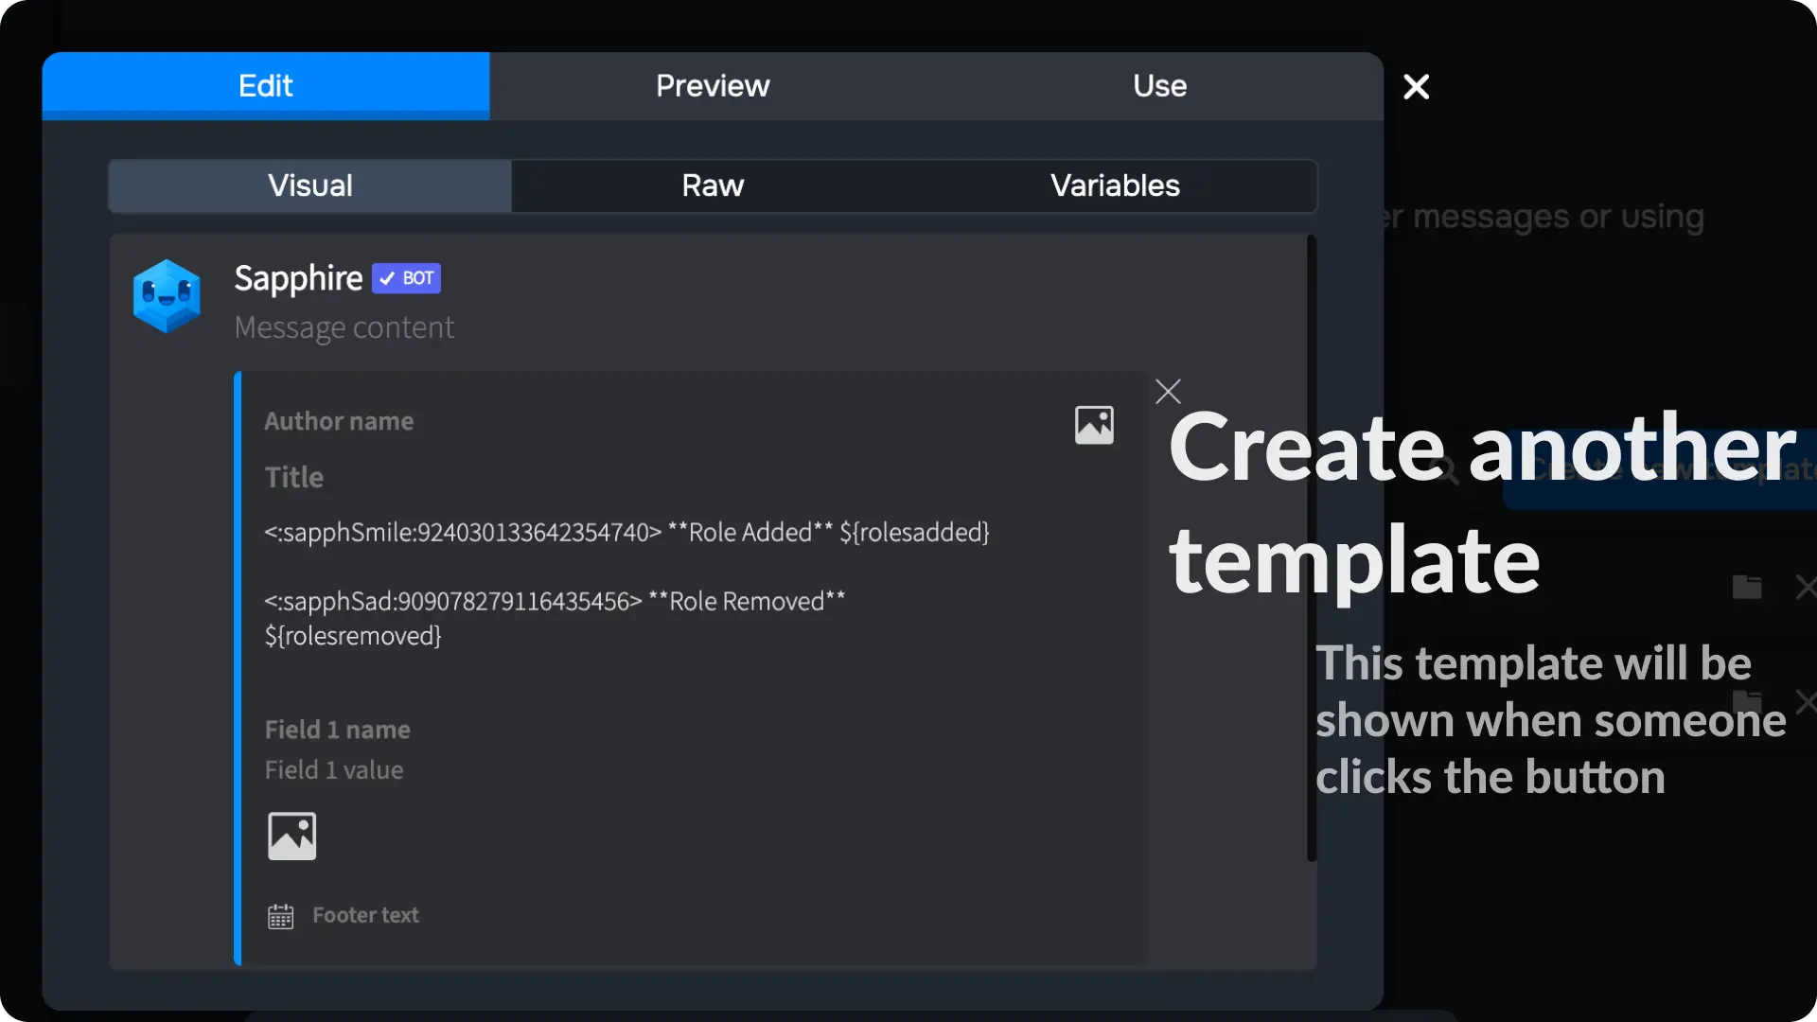The image size is (1817, 1022).
Task: Open the Use tab
Action: [1159, 86]
